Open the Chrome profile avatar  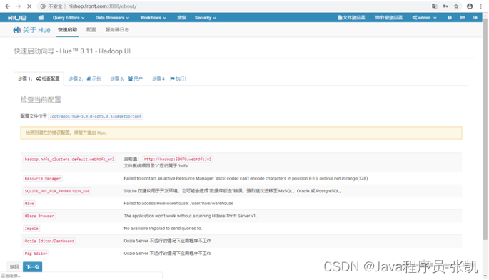(x=470, y=6)
